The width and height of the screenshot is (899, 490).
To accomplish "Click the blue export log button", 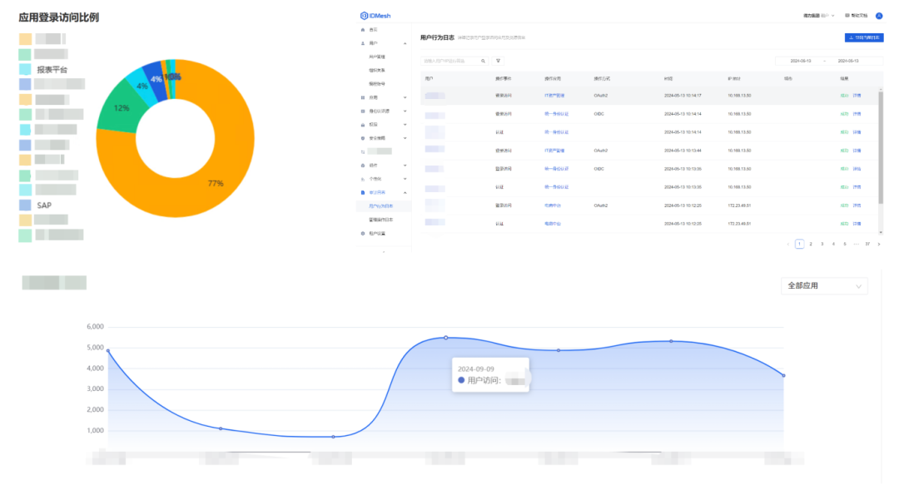I will coord(864,37).
